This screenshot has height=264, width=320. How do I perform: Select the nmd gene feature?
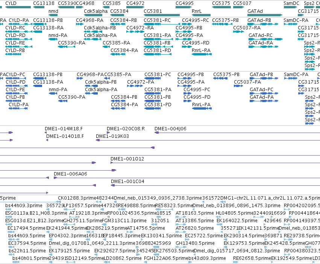tap(53, 15)
